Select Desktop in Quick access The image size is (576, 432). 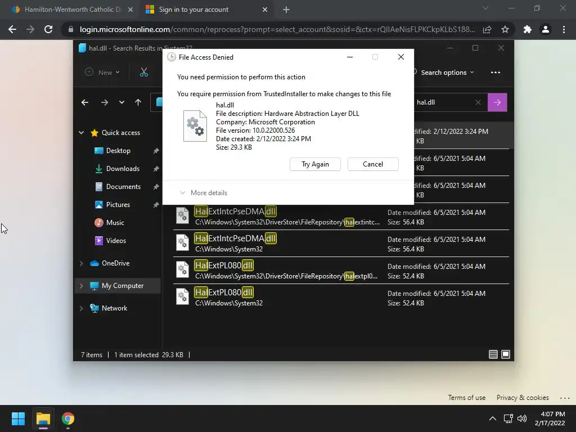(x=118, y=151)
